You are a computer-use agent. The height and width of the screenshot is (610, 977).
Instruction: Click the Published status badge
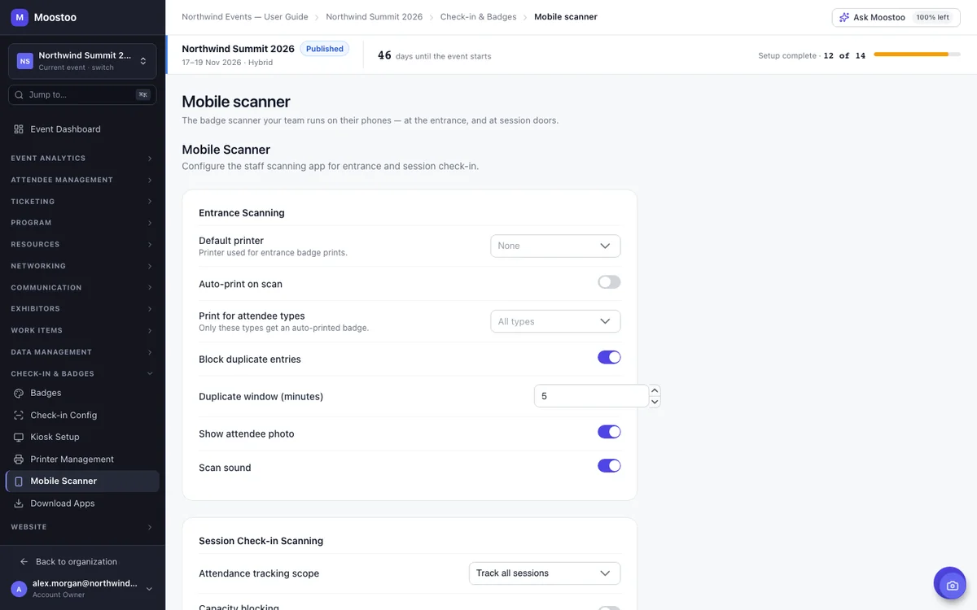325,49
